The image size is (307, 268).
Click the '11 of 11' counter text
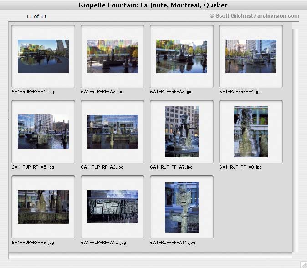(x=36, y=16)
